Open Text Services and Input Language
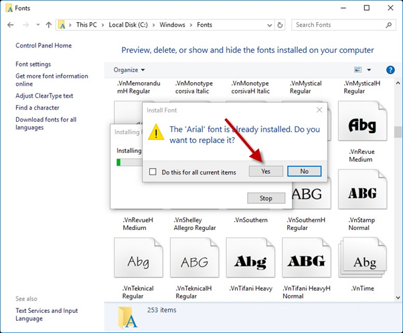 coord(46,314)
